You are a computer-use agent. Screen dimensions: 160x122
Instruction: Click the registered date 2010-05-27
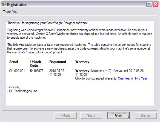coord(57,71)
